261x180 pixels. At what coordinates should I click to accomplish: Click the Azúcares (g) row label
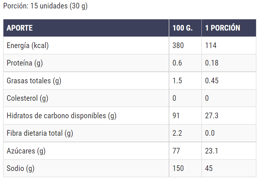coord(26,151)
